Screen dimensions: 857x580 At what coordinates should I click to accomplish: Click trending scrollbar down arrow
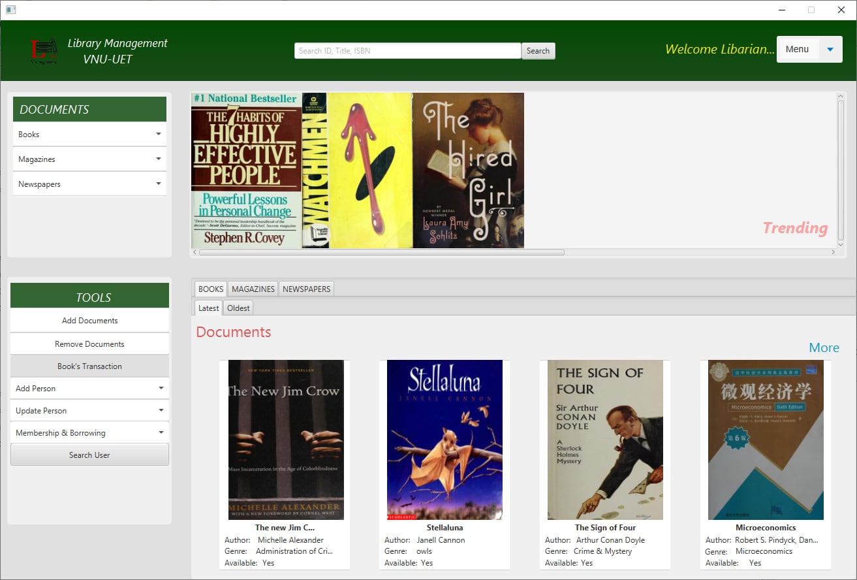(x=841, y=244)
